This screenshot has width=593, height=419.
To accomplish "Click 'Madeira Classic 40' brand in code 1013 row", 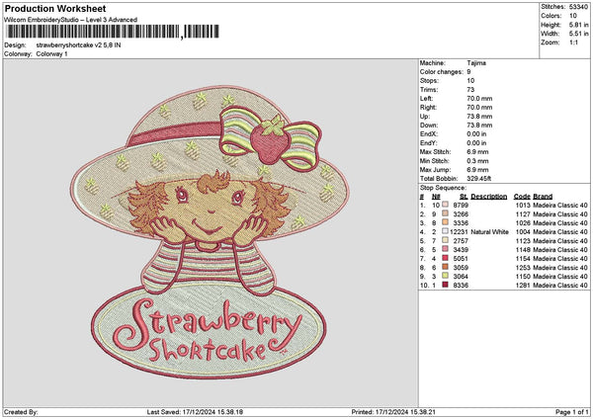I will click(x=560, y=205).
